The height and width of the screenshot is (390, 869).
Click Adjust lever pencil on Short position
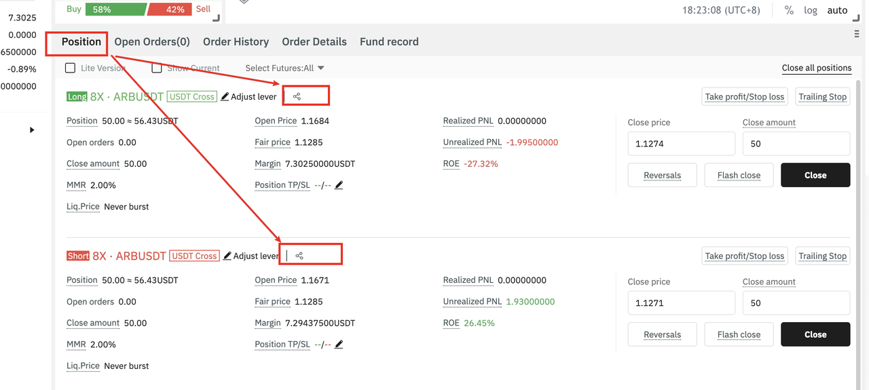(x=227, y=256)
